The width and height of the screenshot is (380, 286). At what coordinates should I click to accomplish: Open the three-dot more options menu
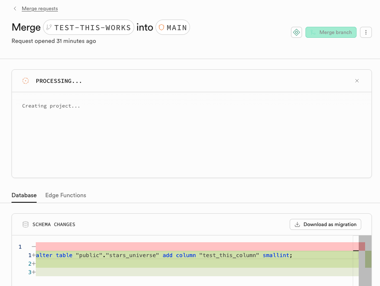366,32
